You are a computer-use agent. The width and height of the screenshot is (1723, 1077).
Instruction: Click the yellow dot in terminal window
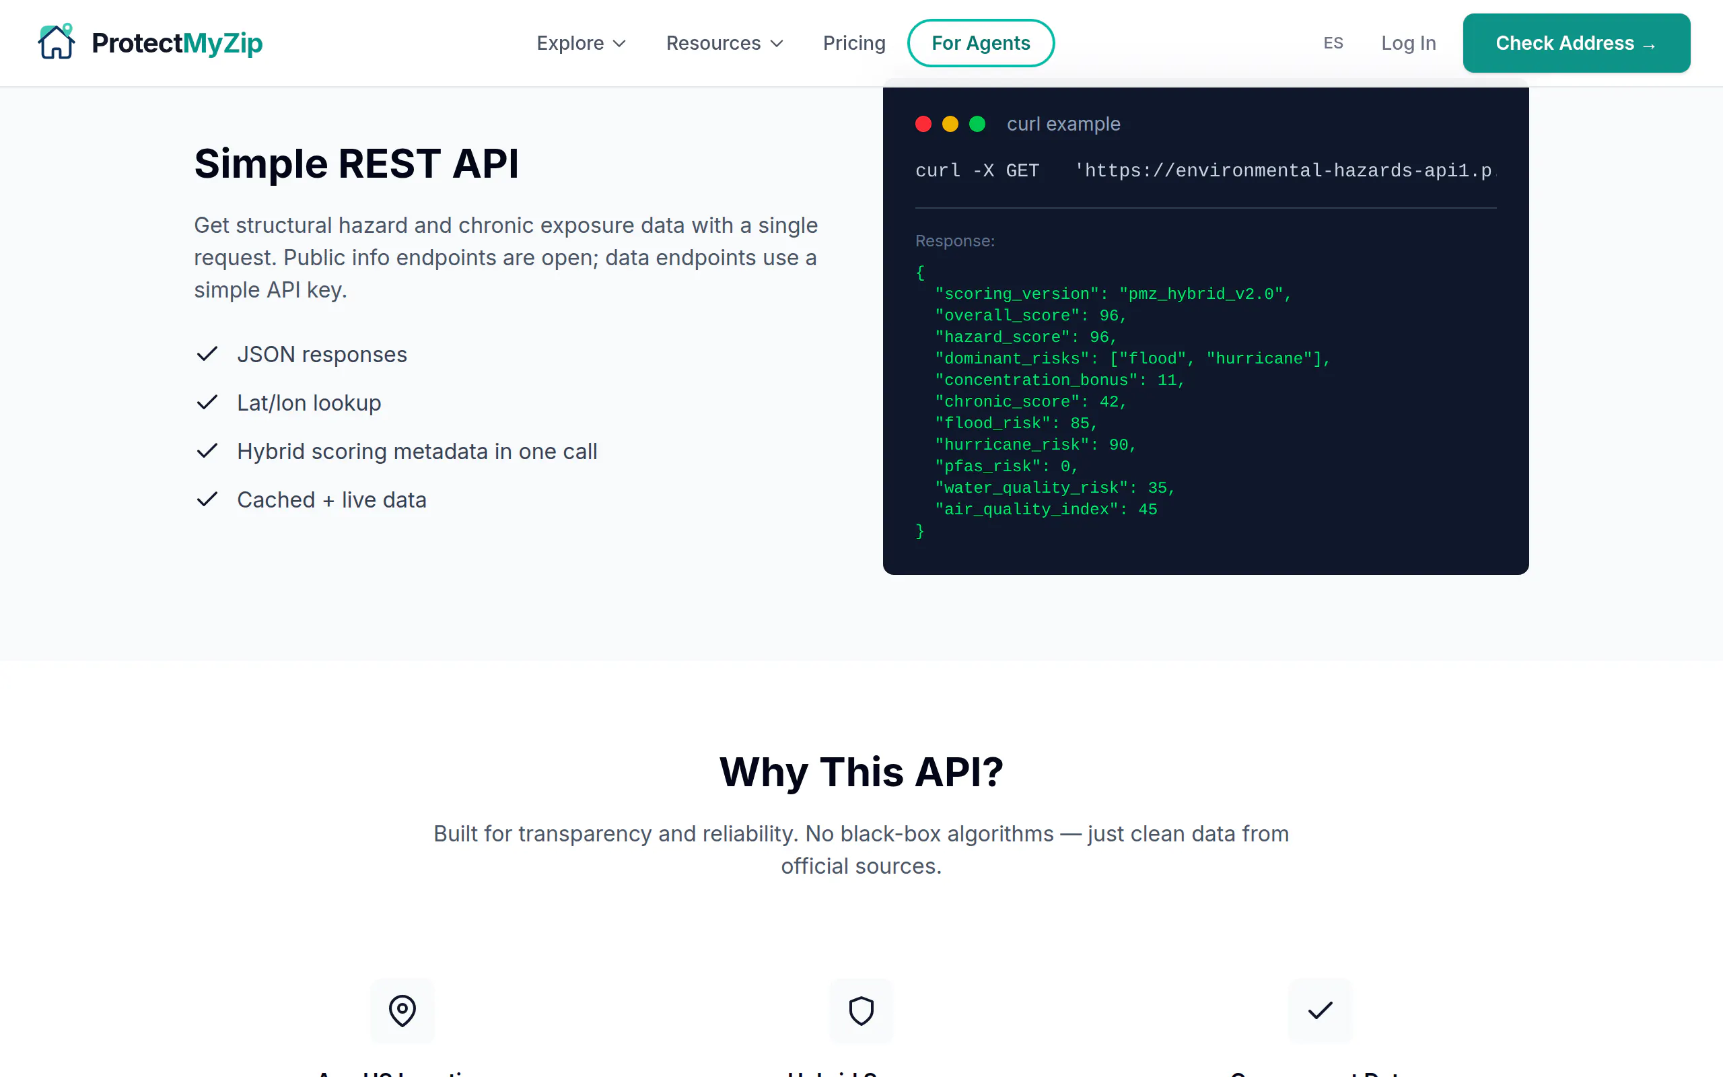(x=950, y=124)
